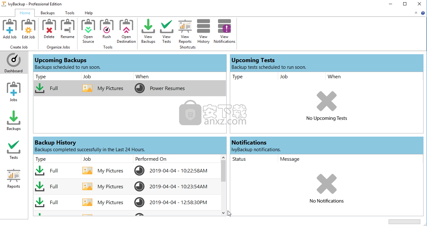Click Status column header in Notifications
427x226 pixels.
click(x=254, y=159)
